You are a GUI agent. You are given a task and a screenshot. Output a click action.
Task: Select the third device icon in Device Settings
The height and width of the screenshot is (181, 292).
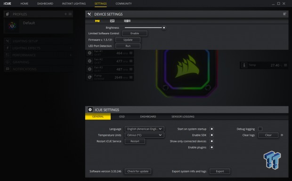click(x=127, y=21)
